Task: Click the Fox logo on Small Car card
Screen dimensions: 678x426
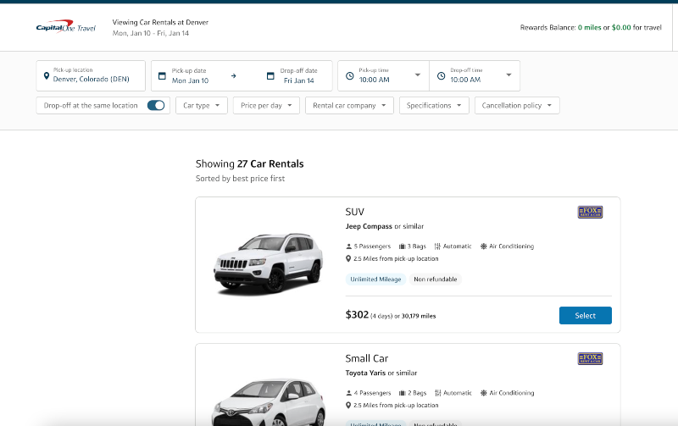Action: point(590,359)
